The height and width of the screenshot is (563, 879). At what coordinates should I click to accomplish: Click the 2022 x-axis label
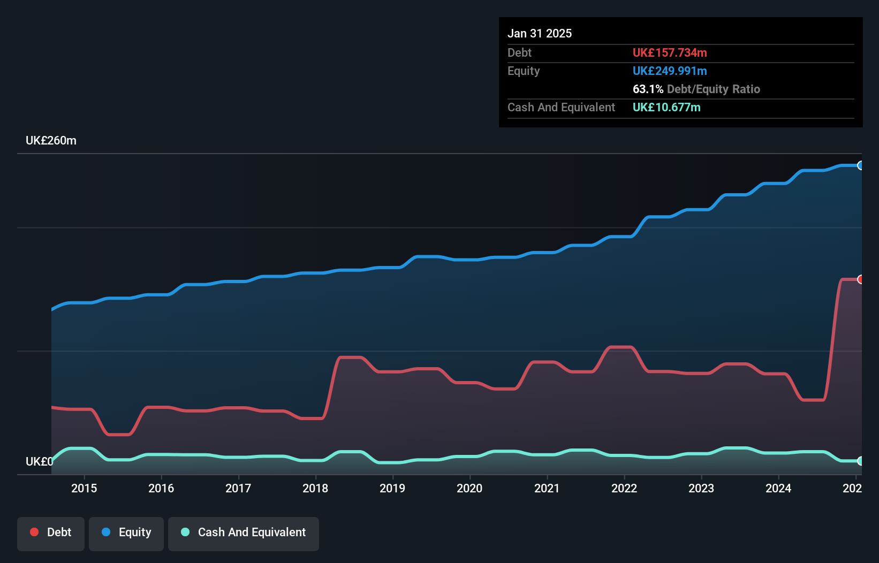tap(624, 488)
